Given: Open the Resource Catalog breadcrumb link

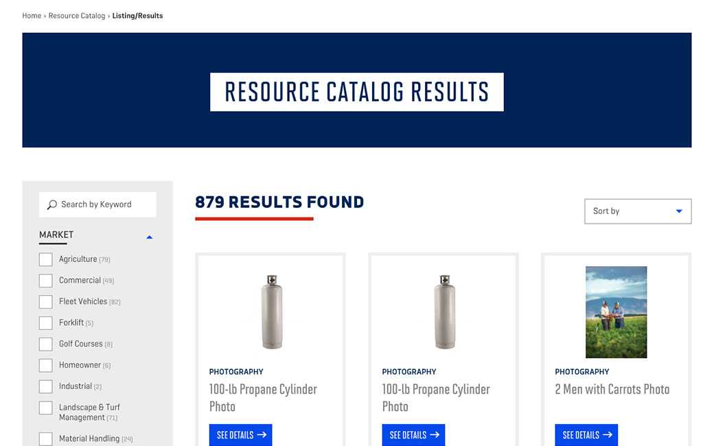Looking at the screenshot, I should coord(77,16).
